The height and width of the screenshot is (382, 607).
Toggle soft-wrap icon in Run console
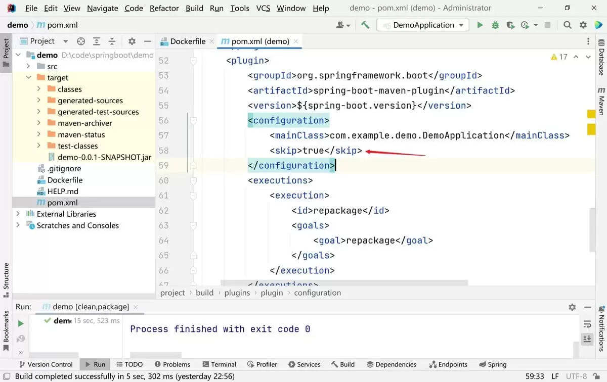[x=587, y=324]
